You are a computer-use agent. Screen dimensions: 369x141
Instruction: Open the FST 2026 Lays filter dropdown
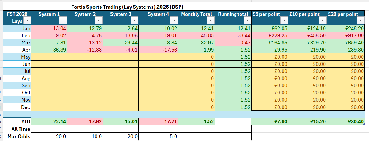(27, 21)
